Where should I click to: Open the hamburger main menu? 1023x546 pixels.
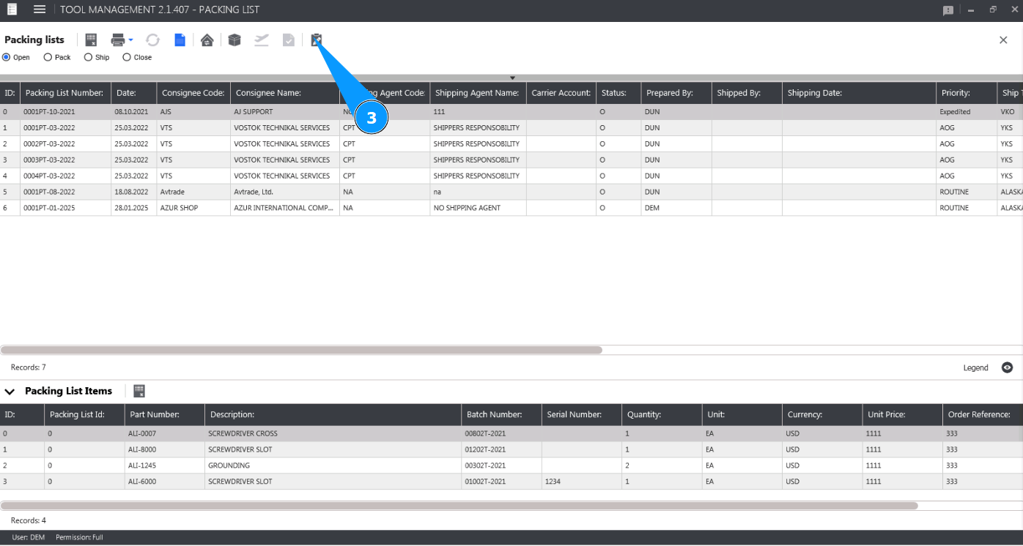click(40, 10)
